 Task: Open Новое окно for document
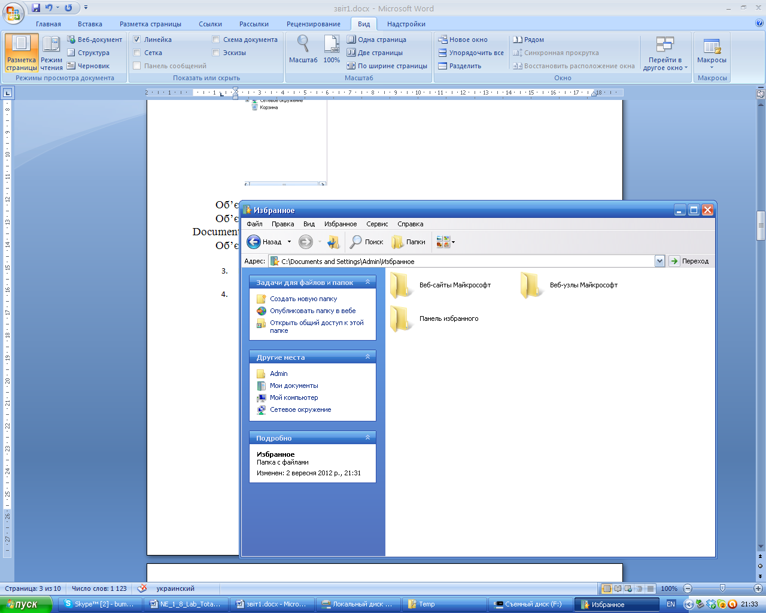click(x=463, y=40)
